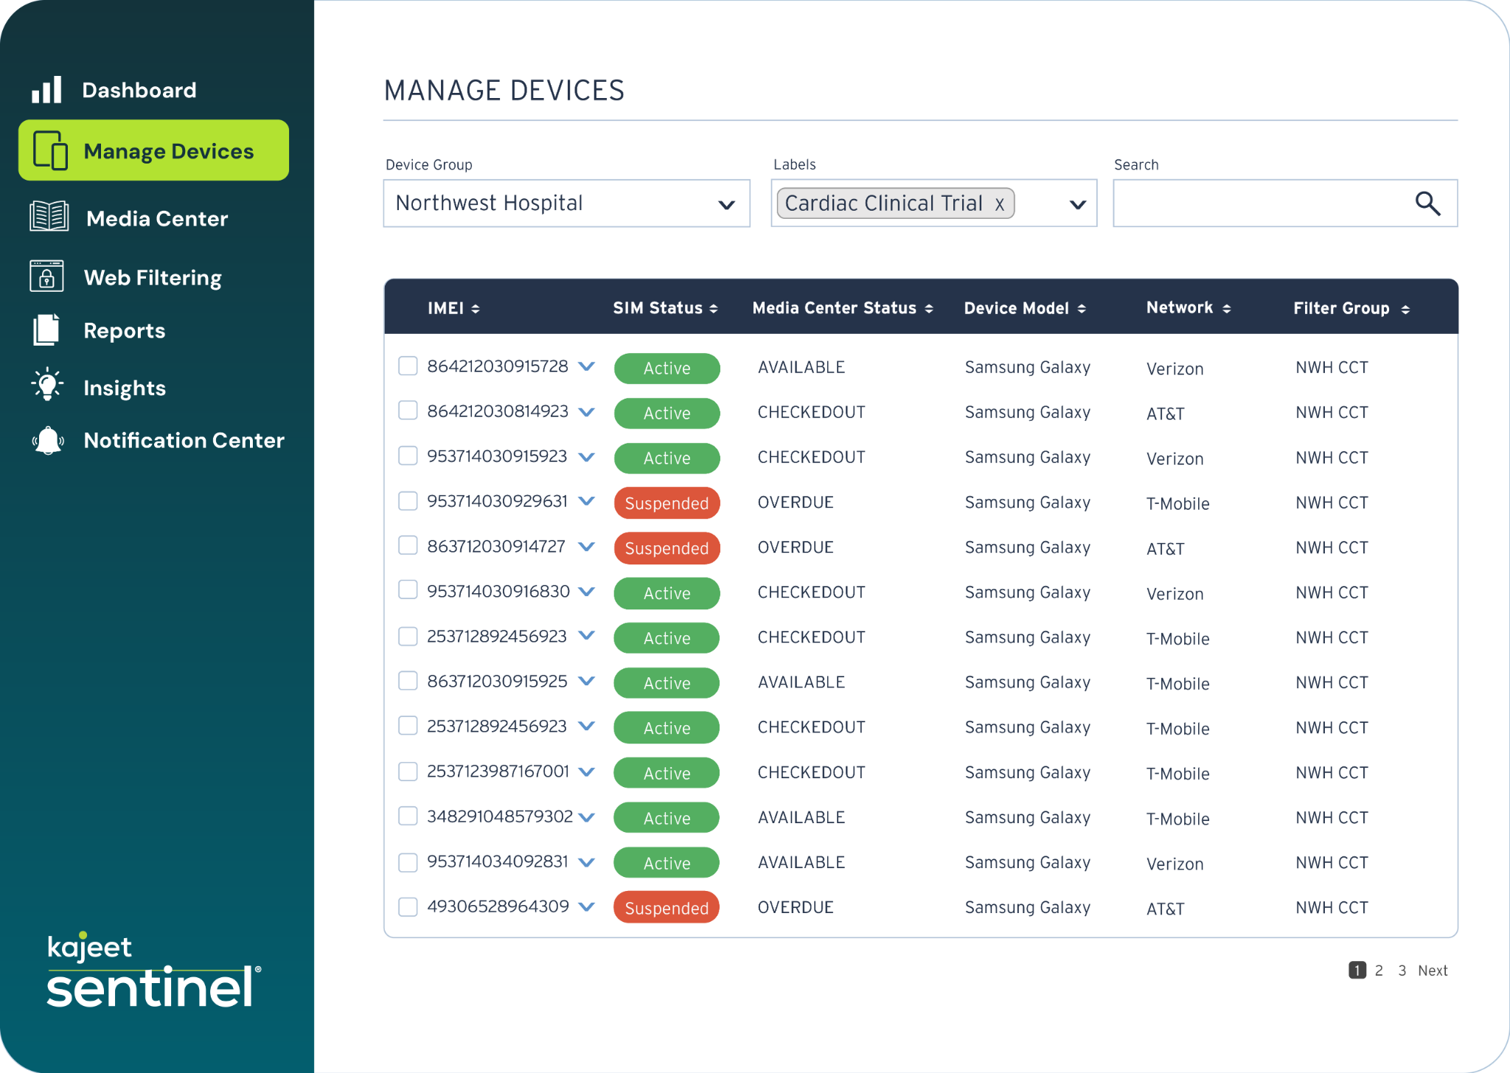Open Media Center in the sidebar

[156, 218]
